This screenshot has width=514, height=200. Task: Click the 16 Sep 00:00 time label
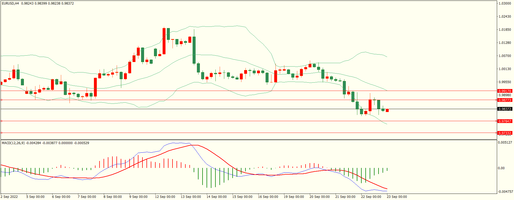coord(268,197)
